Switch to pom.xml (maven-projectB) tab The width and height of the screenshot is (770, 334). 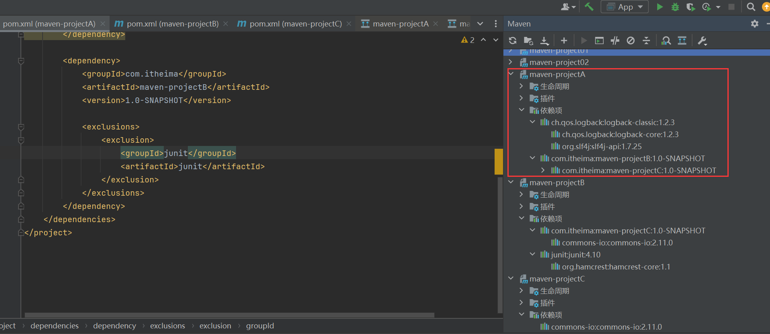173,24
